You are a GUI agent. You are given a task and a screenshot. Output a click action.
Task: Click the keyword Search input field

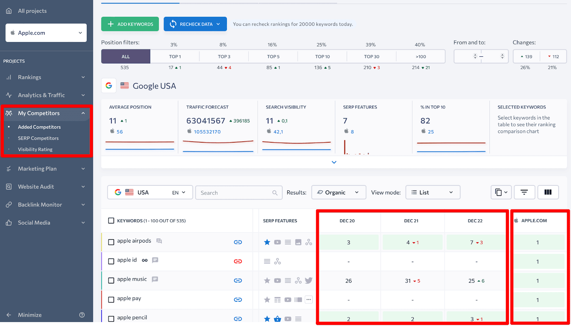tap(239, 193)
